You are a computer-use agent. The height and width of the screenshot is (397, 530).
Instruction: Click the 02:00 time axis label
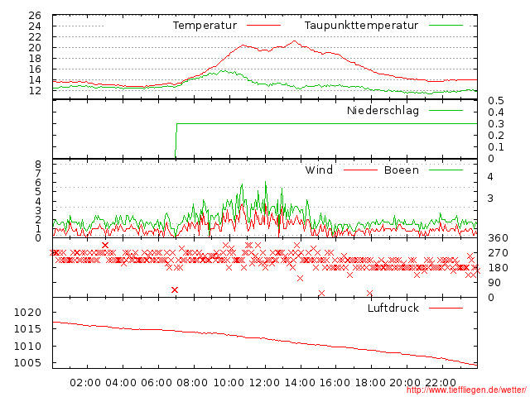[85, 383]
